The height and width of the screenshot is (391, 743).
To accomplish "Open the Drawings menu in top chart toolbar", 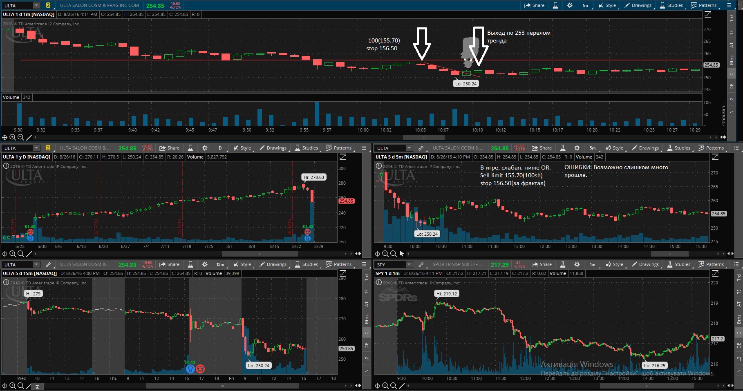I will coord(638,5).
